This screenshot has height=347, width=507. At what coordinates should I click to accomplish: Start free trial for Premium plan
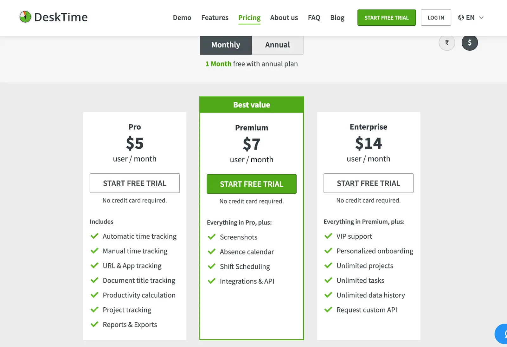pyautogui.click(x=252, y=184)
